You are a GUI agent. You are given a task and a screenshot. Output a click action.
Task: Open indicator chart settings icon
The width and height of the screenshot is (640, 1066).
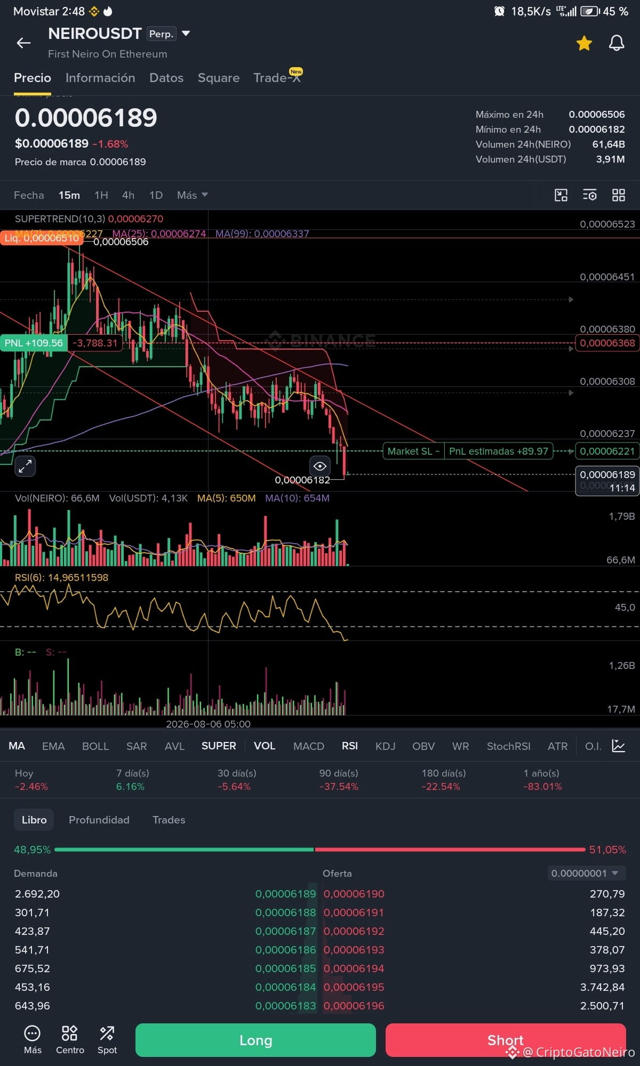619,746
